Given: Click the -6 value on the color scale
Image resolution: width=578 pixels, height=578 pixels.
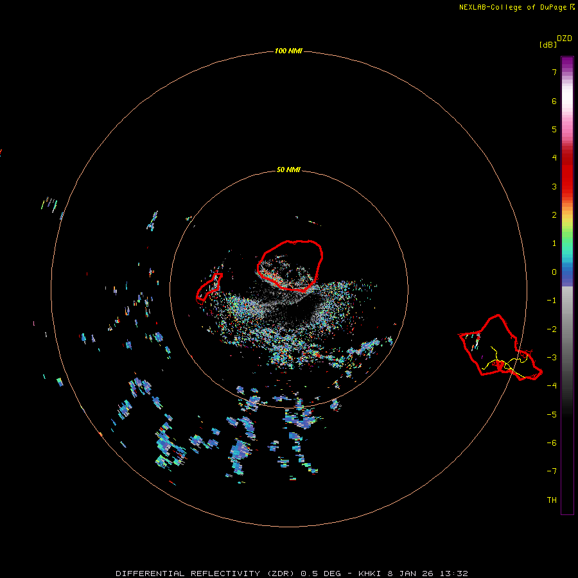Looking at the screenshot, I should point(552,442).
